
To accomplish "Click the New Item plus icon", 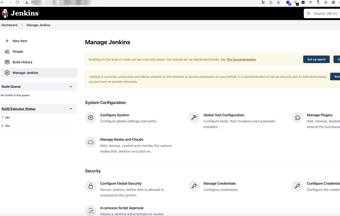I will (7, 41).
